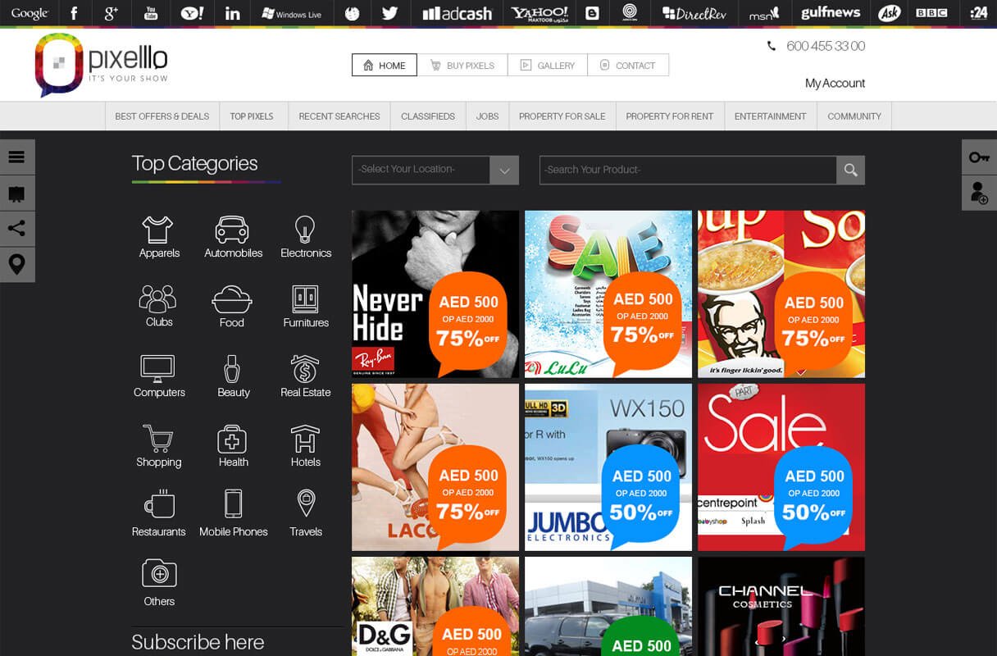
Task: Open the location pin icon on left sidebar
Action: (x=17, y=264)
